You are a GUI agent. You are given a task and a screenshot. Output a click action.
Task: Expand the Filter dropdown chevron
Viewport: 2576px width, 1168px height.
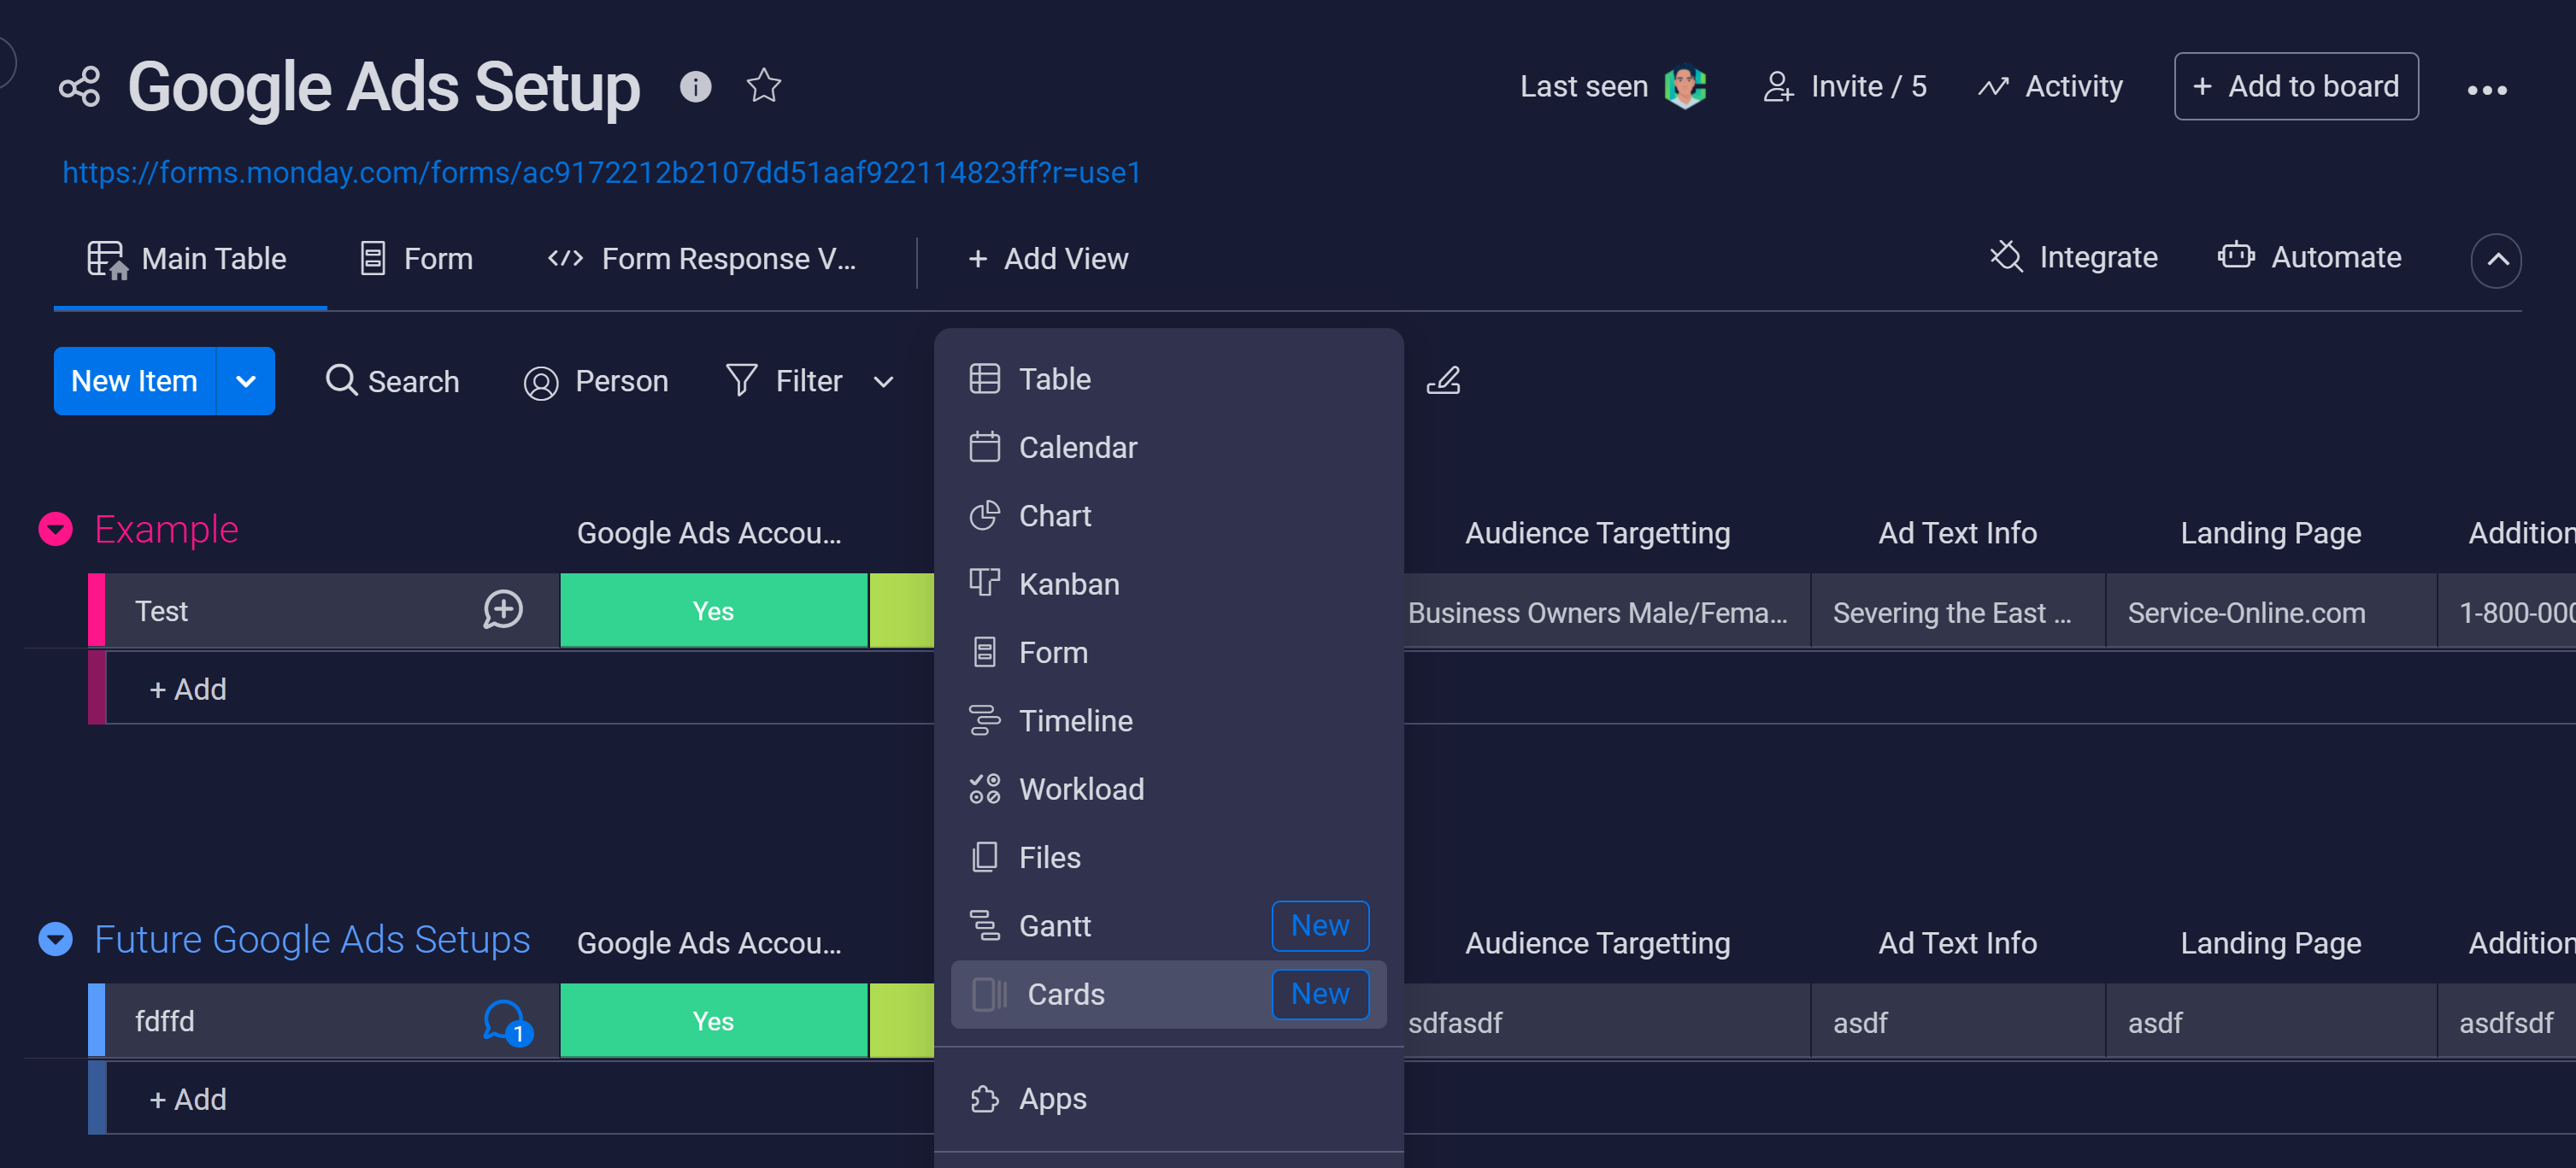(883, 382)
